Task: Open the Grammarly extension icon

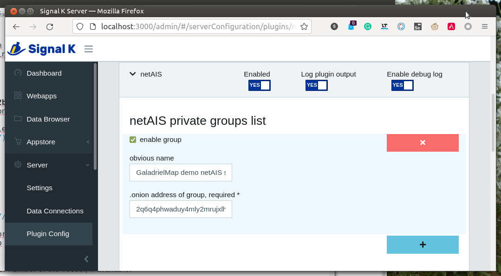Action: (367, 26)
